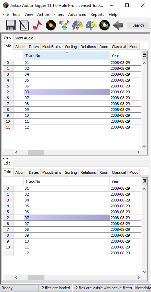Screen dimensions: 151x292
Task: Open the Reports menu
Action: [x=97, y=14]
